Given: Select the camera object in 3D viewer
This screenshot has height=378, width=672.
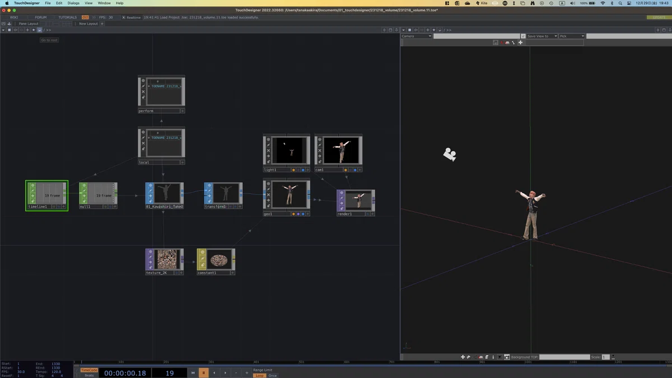Looking at the screenshot, I should (449, 154).
